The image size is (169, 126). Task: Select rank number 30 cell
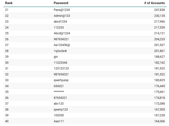pyautogui.click(x=7, y=63)
